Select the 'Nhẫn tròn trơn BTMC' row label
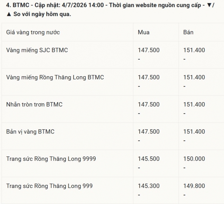This screenshot has height=204, width=224. (34, 104)
